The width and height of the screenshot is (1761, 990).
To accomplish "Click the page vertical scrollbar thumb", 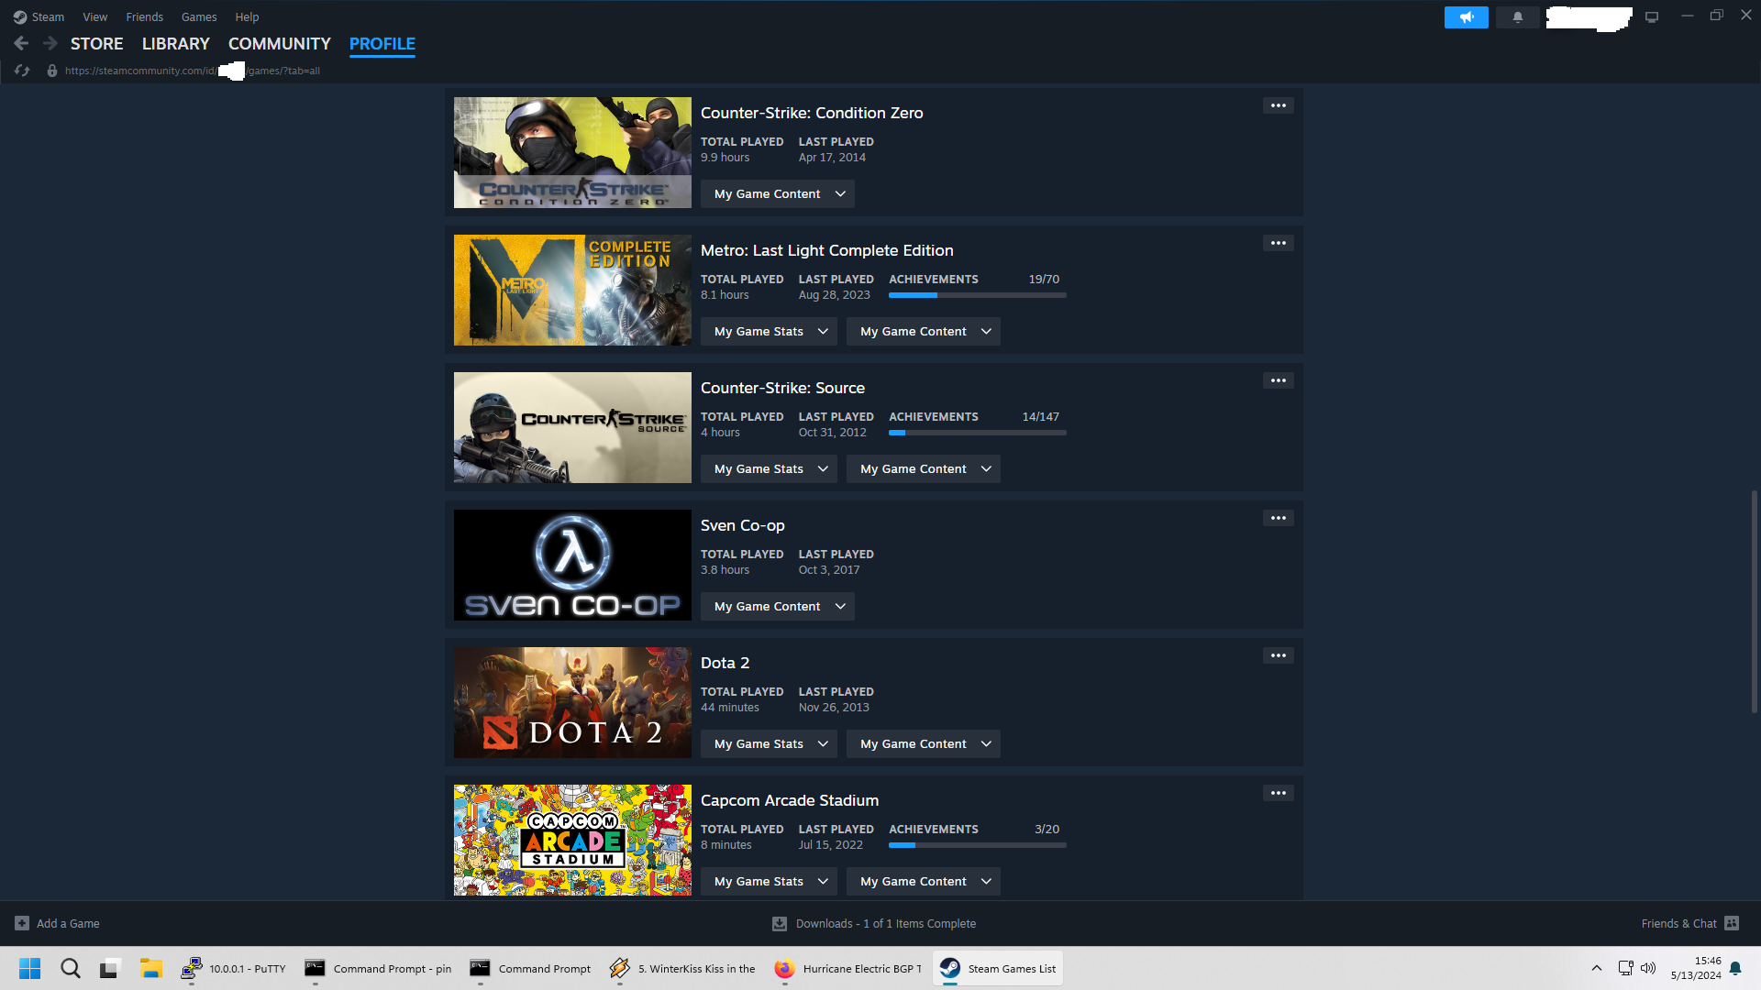I will pyautogui.click(x=1754, y=601).
